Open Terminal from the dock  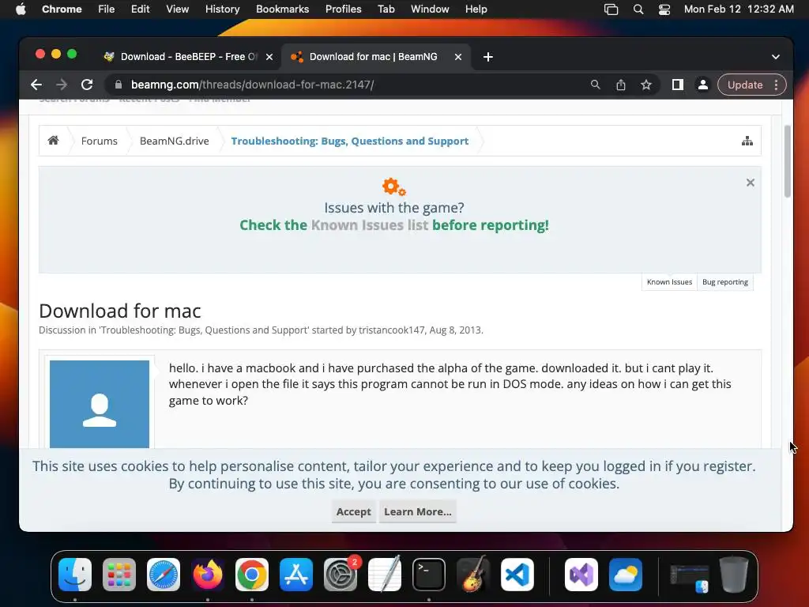429,575
